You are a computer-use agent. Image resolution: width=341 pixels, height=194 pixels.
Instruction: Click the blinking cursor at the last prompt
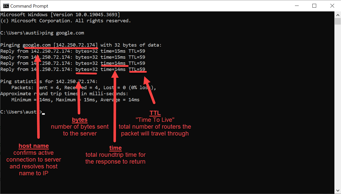(44, 114)
